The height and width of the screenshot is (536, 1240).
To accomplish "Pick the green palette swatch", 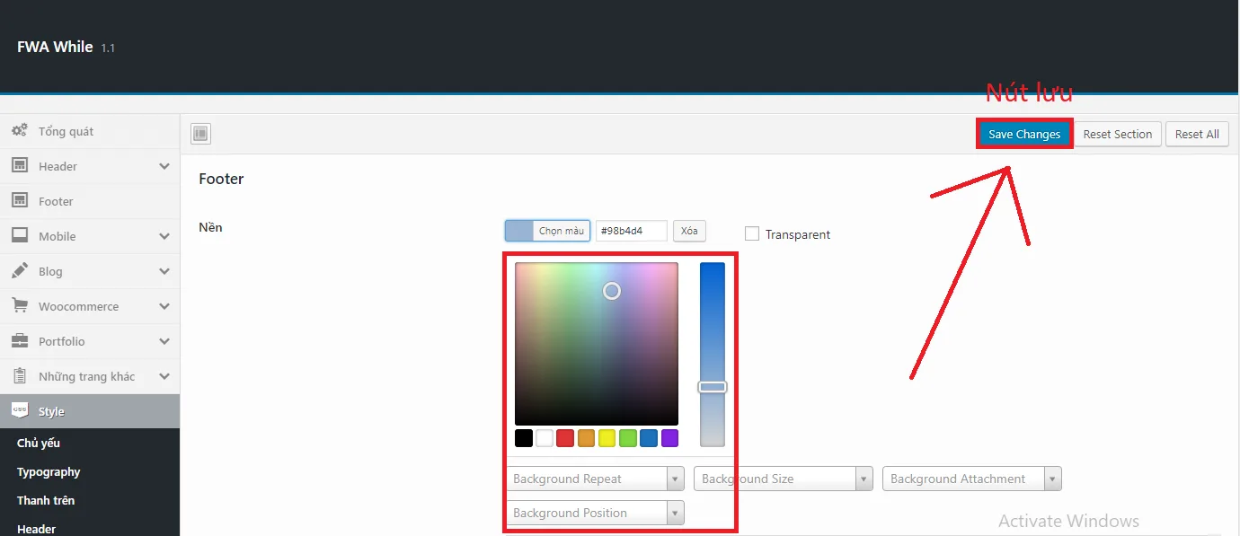I will (628, 438).
